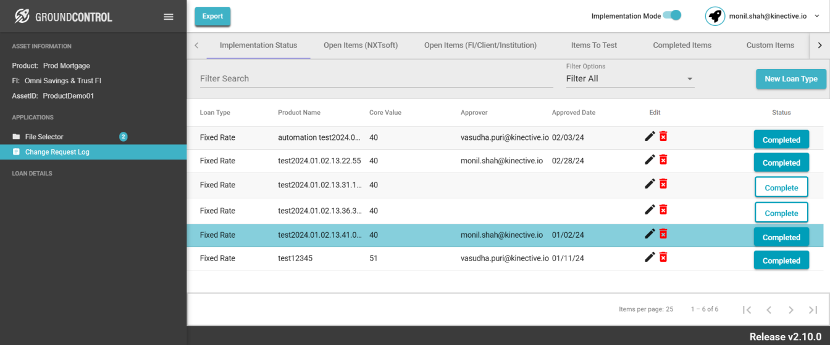830x345 pixels.
Task: Click the Export button
Action: (x=212, y=17)
